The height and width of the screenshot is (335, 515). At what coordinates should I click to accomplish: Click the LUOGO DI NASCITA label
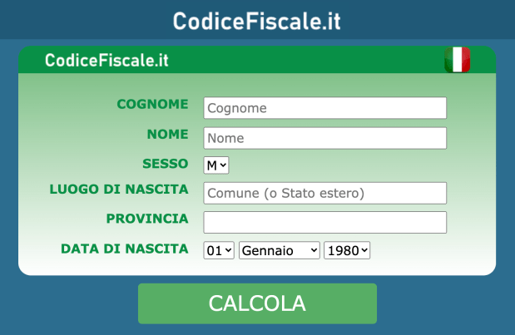[x=119, y=190]
